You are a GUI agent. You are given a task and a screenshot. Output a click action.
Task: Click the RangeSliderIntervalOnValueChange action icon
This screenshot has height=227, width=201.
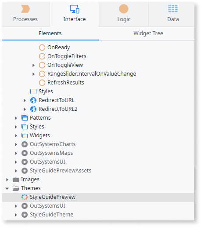point(42,74)
